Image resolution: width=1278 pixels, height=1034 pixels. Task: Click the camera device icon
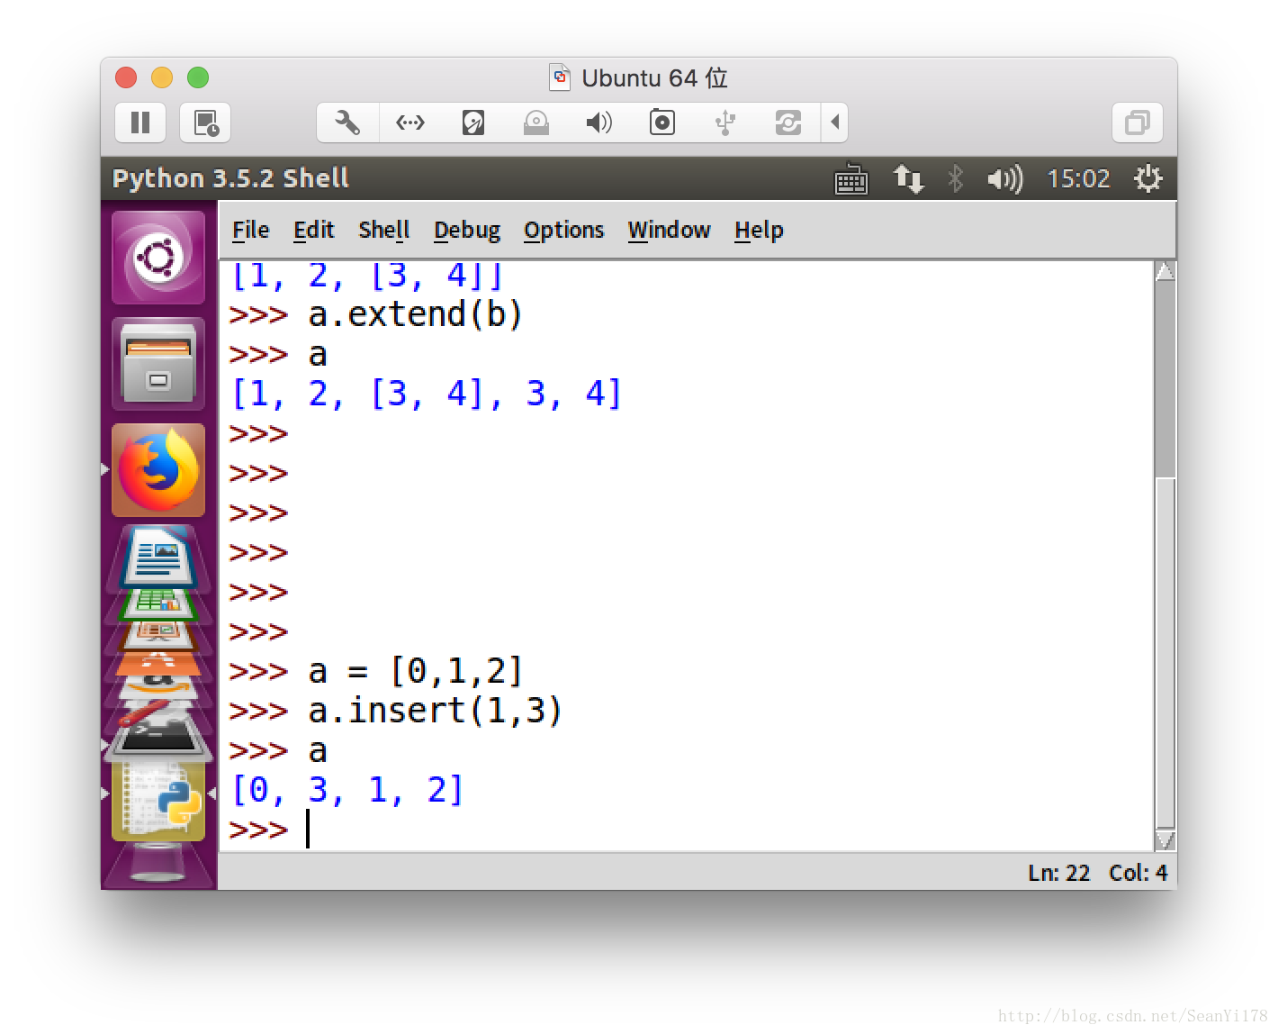coord(662,122)
